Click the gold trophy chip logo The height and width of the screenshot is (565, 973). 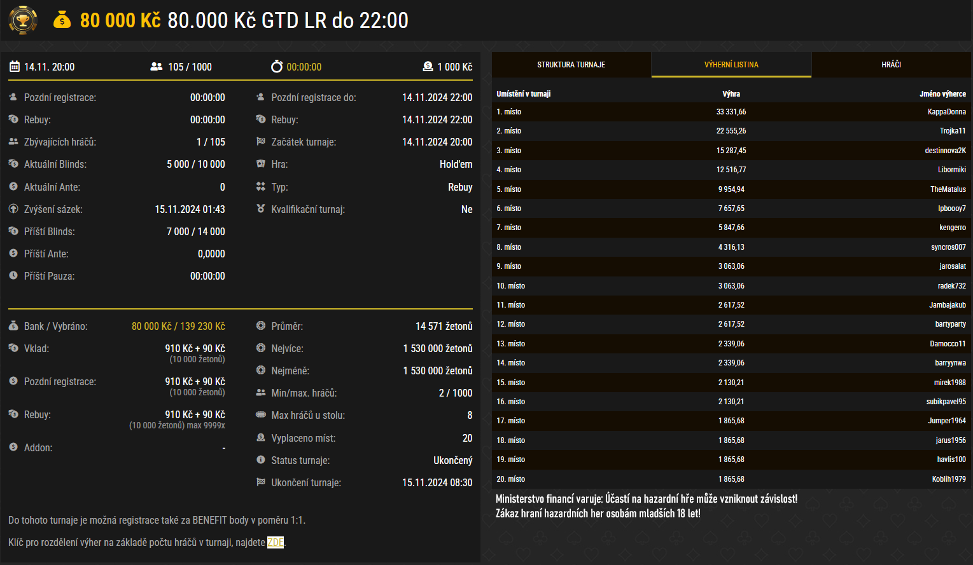point(23,20)
